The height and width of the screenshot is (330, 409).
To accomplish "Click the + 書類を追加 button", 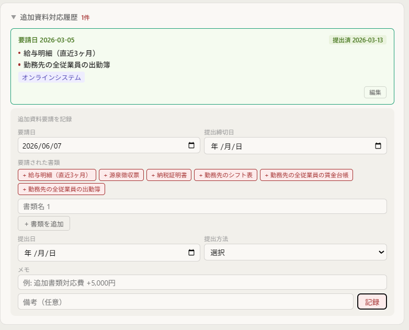I will pos(44,223).
